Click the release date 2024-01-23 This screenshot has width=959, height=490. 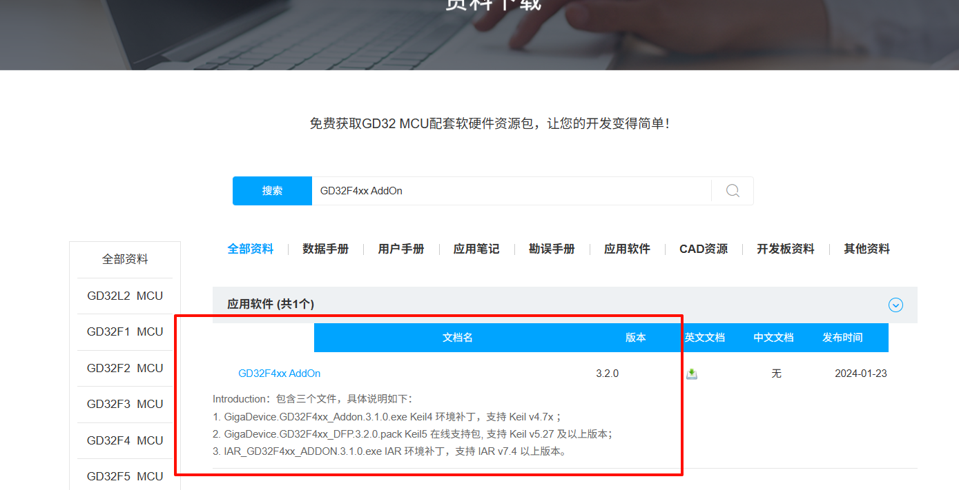coord(861,374)
